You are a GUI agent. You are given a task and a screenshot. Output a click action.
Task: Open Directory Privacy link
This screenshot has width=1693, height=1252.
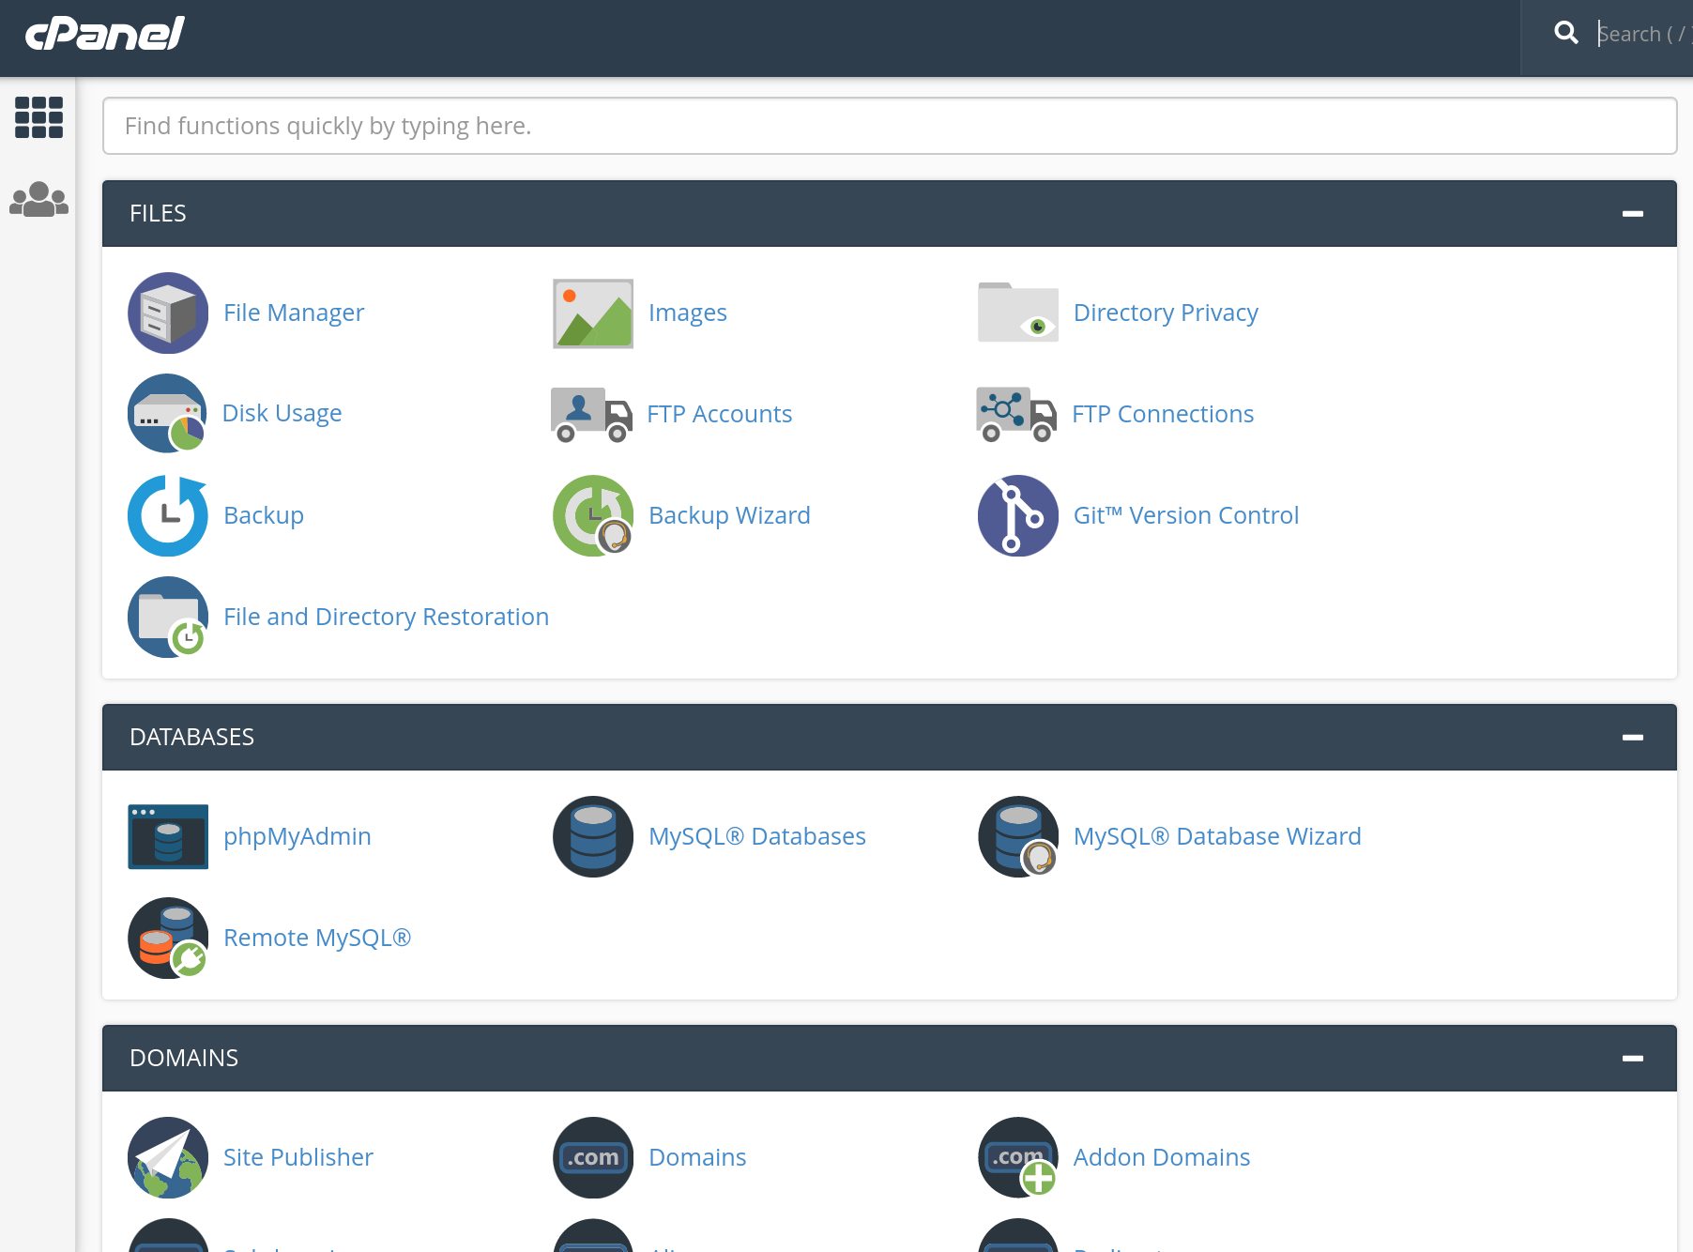tap(1166, 313)
